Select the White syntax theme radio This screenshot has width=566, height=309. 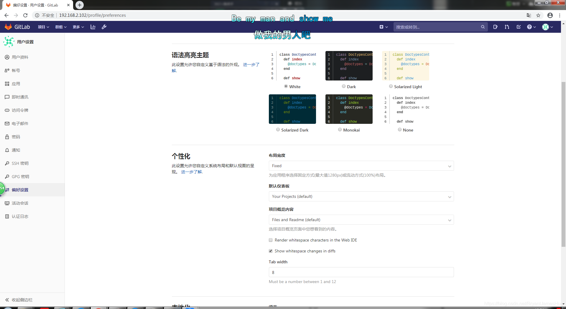[286, 86]
